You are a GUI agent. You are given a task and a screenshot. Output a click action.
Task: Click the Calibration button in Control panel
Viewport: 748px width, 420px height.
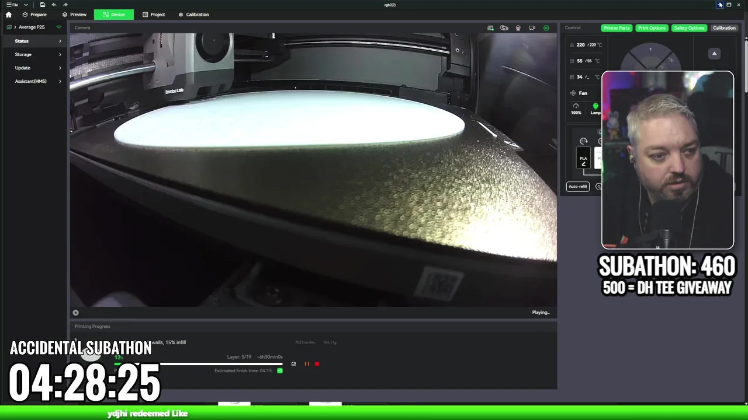tap(724, 28)
